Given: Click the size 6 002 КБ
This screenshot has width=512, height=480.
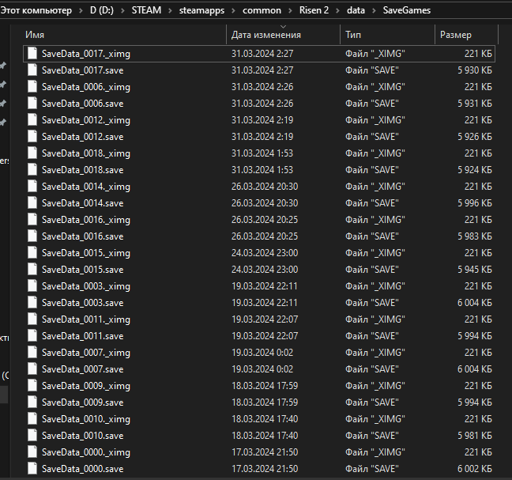Looking at the screenshot, I should tap(474, 469).
